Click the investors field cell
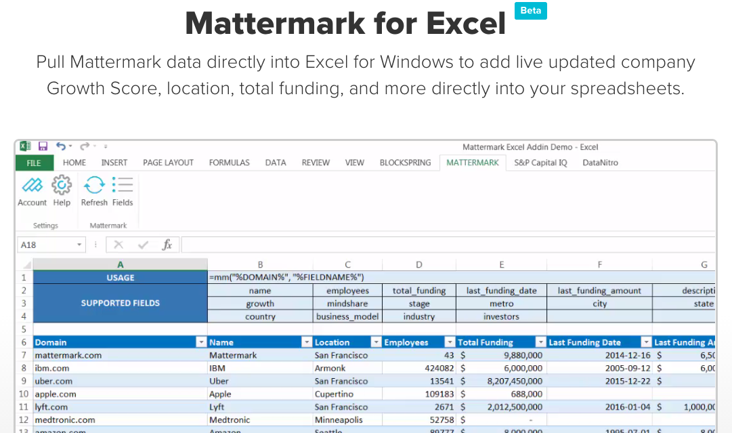 click(501, 316)
